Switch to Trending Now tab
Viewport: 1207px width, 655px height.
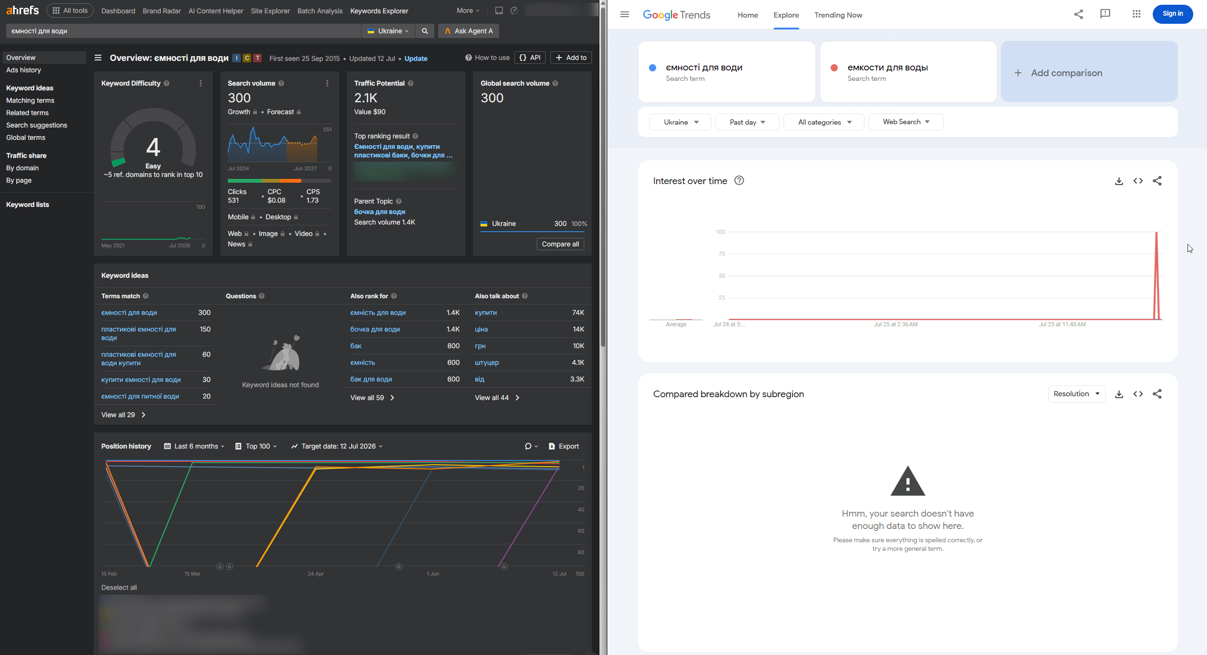pos(838,15)
